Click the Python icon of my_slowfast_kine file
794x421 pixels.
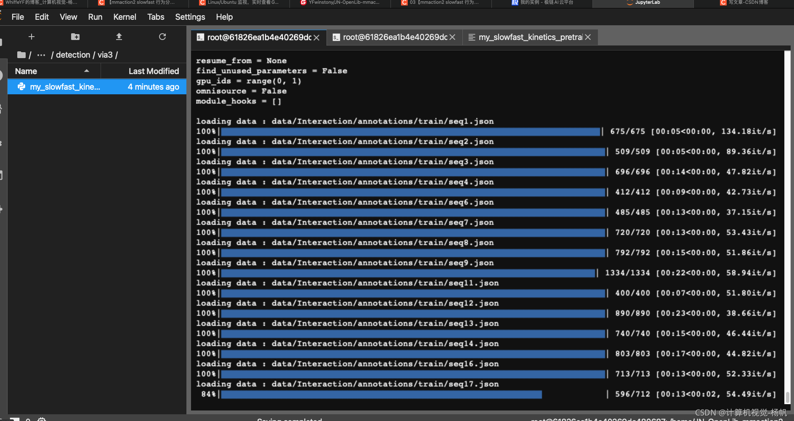[21, 86]
